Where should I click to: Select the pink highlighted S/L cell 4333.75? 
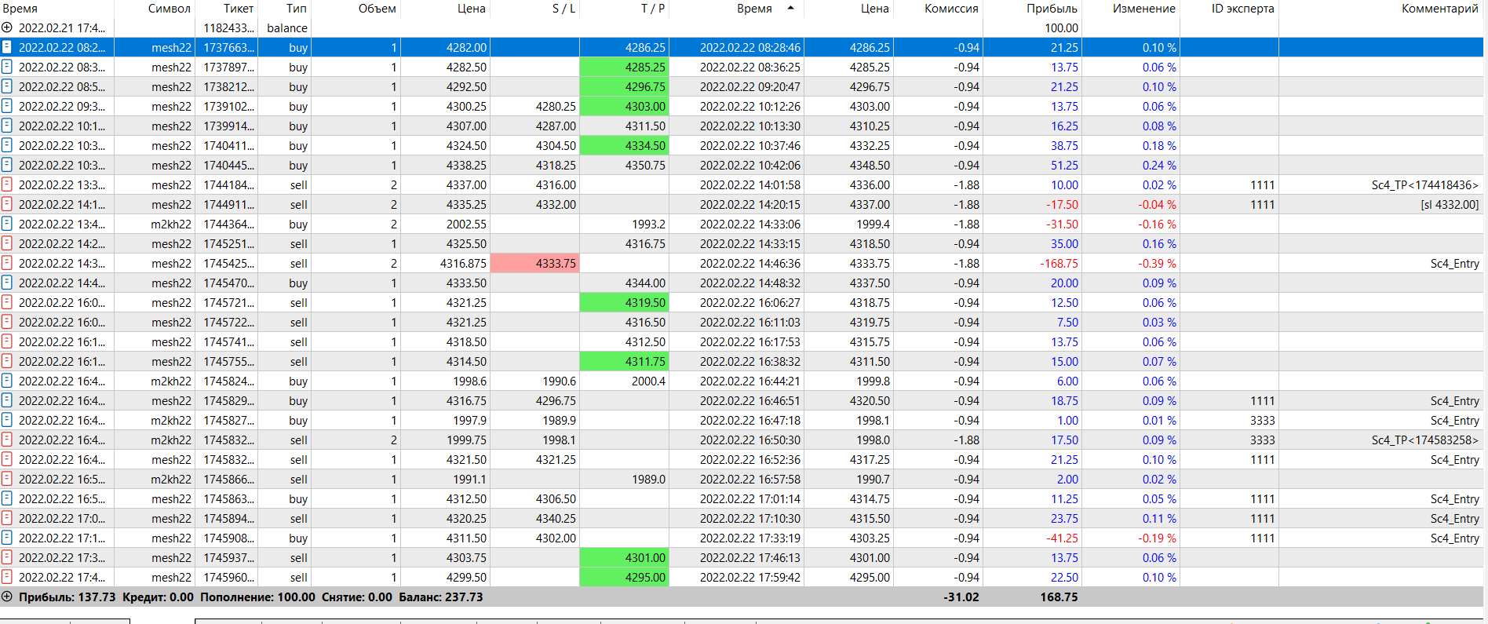pos(534,263)
